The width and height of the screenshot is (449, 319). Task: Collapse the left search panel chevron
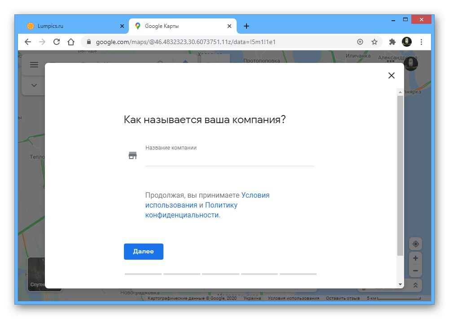34,85
